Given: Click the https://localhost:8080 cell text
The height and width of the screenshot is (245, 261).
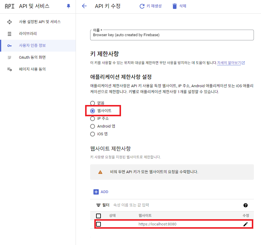Looking at the screenshot, I should click(157, 224).
